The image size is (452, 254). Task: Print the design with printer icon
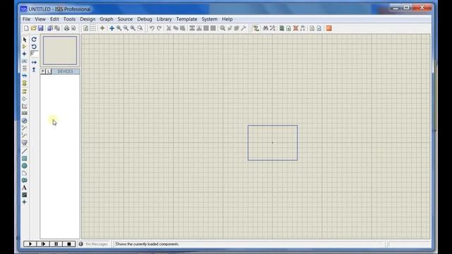(x=66, y=28)
